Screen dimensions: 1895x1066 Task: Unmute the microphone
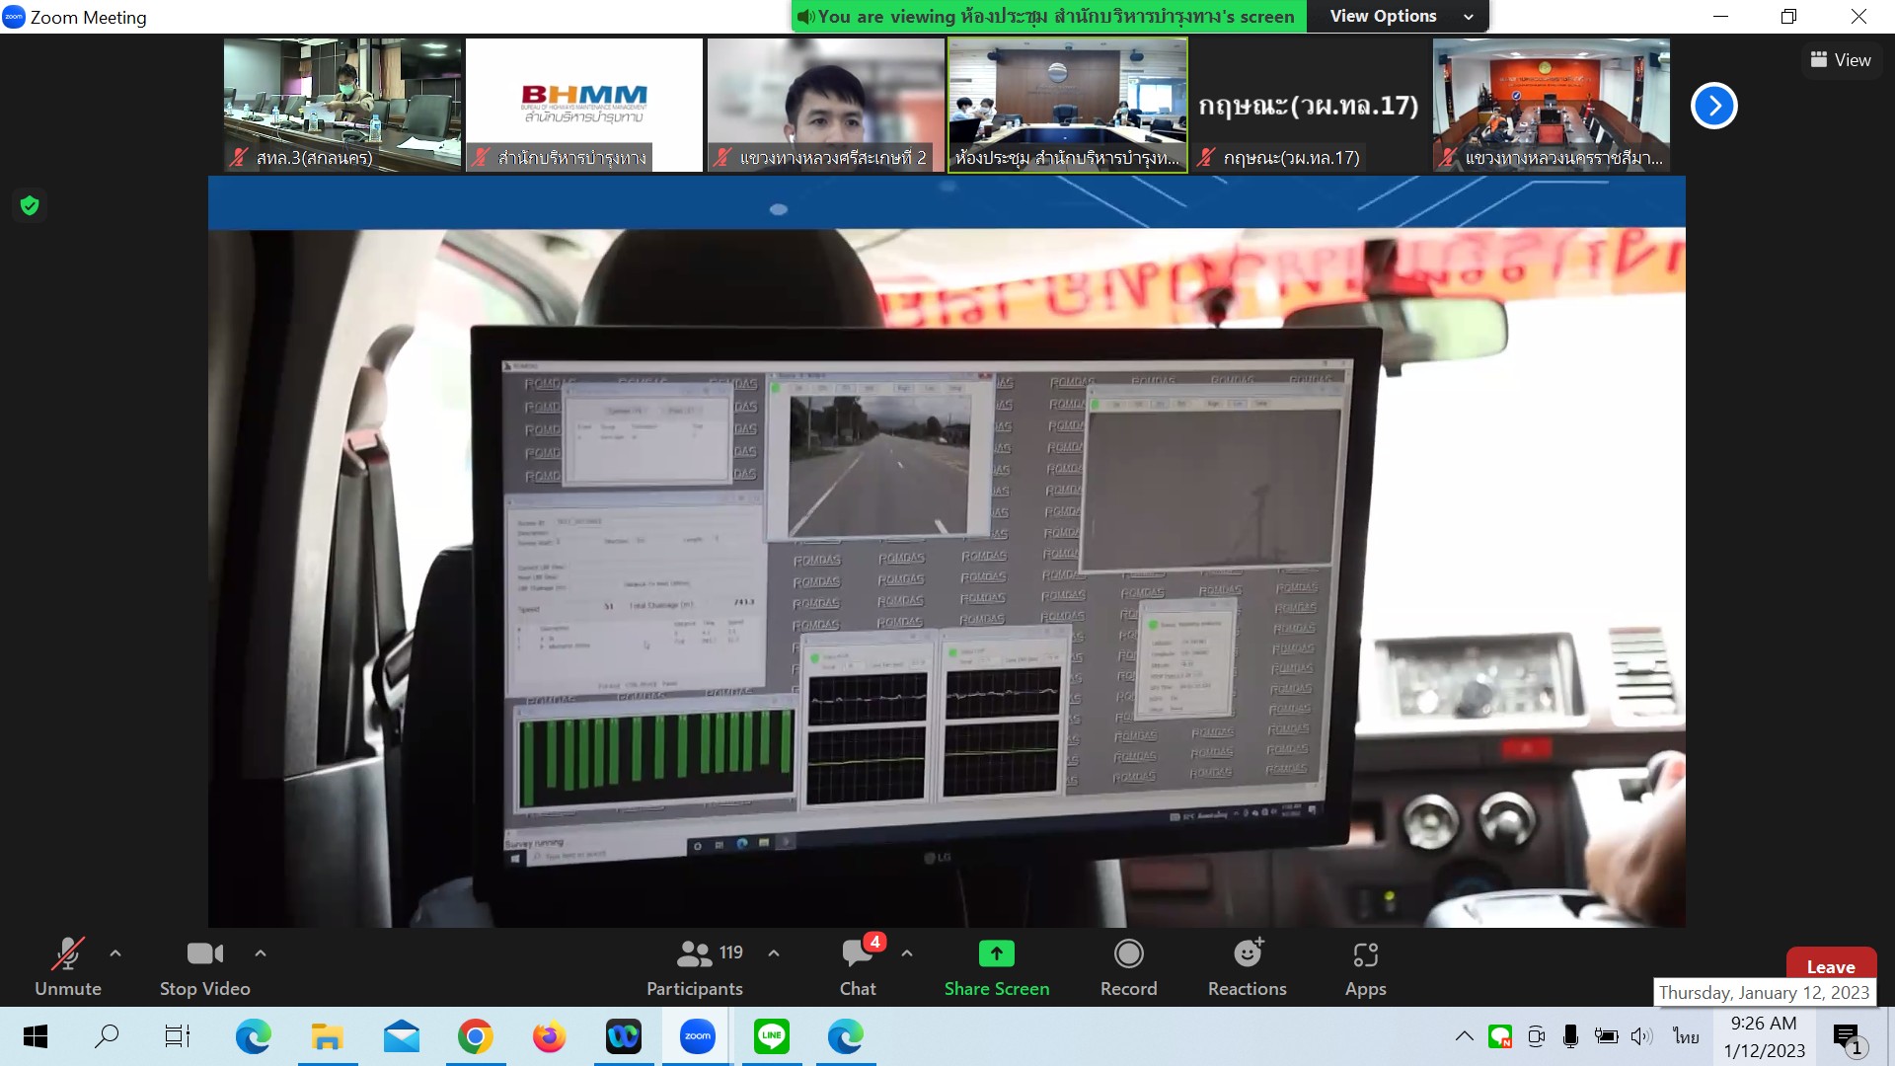67,967
